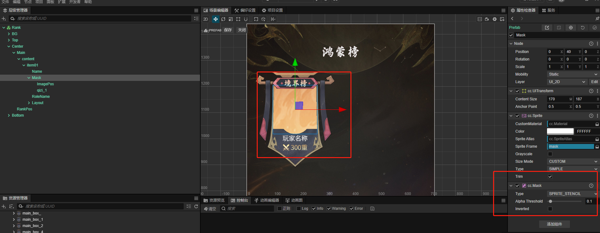Revert Prefab changes with reset icon
This screenshot has height=233, width=600.
(x=583, y=28)
